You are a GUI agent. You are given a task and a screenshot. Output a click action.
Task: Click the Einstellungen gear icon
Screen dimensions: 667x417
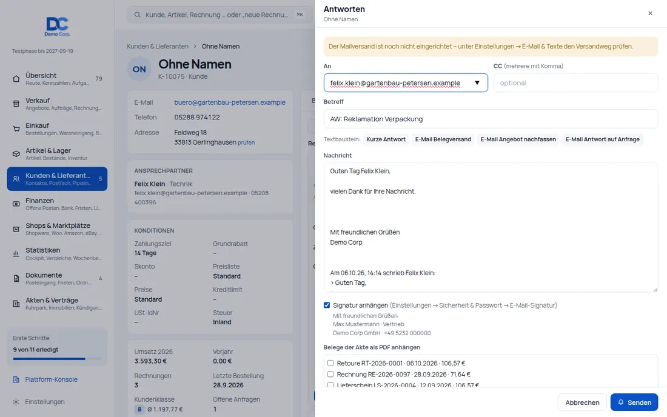[x=16, y=402]
